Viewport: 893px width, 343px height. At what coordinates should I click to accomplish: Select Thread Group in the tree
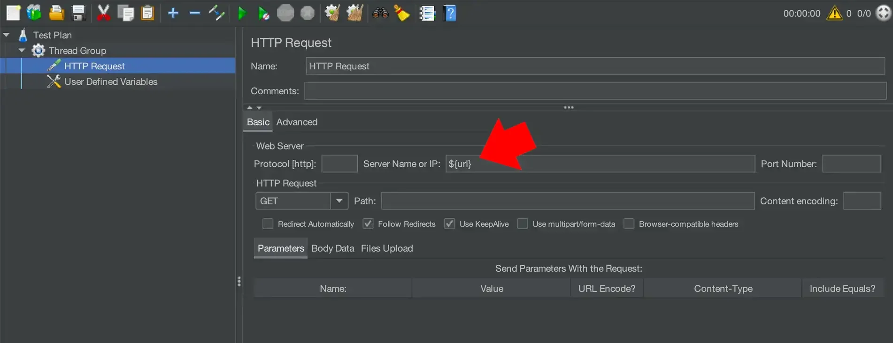pyautogui.click(x=77, y=51)
